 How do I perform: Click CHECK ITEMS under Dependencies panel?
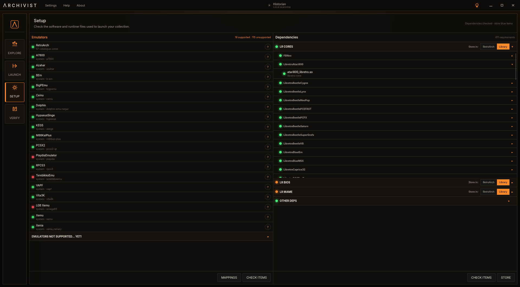[x=481, y=278]
